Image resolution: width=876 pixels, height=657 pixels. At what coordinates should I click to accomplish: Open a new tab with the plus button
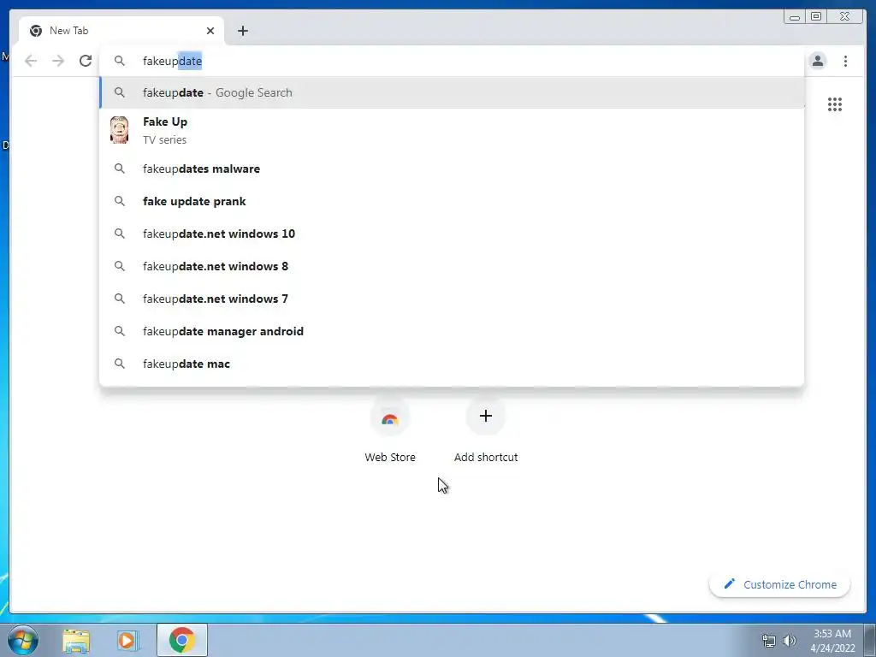click(x=242, y=31)
